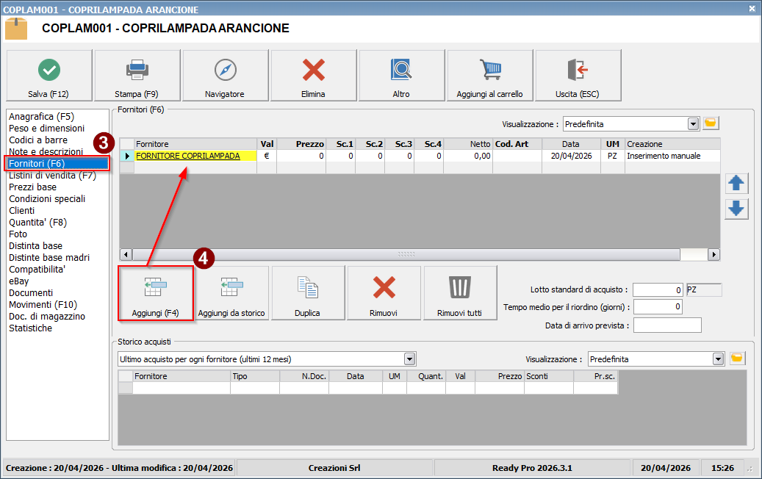Viewport: 762px width, 479px height.
Task: Open the Ultimo acquisto period dropdown
Action: pos(409,359)
